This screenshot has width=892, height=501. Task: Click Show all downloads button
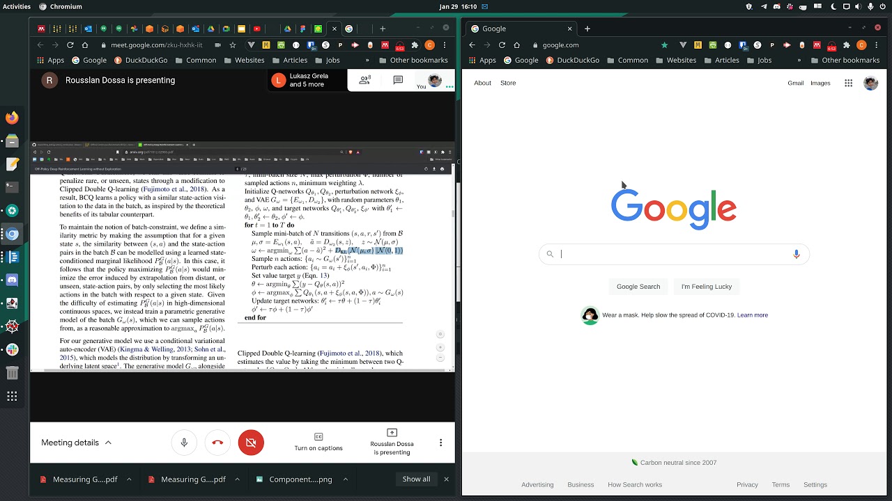416,479
